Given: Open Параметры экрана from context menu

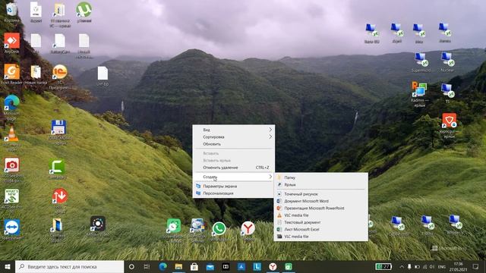Looking at the screenshot, I should coord(233,187).
